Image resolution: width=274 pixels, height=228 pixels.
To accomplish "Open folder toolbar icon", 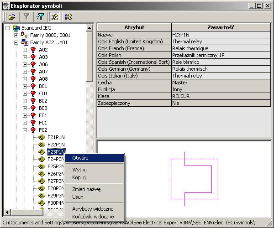I will click(12, 17).
